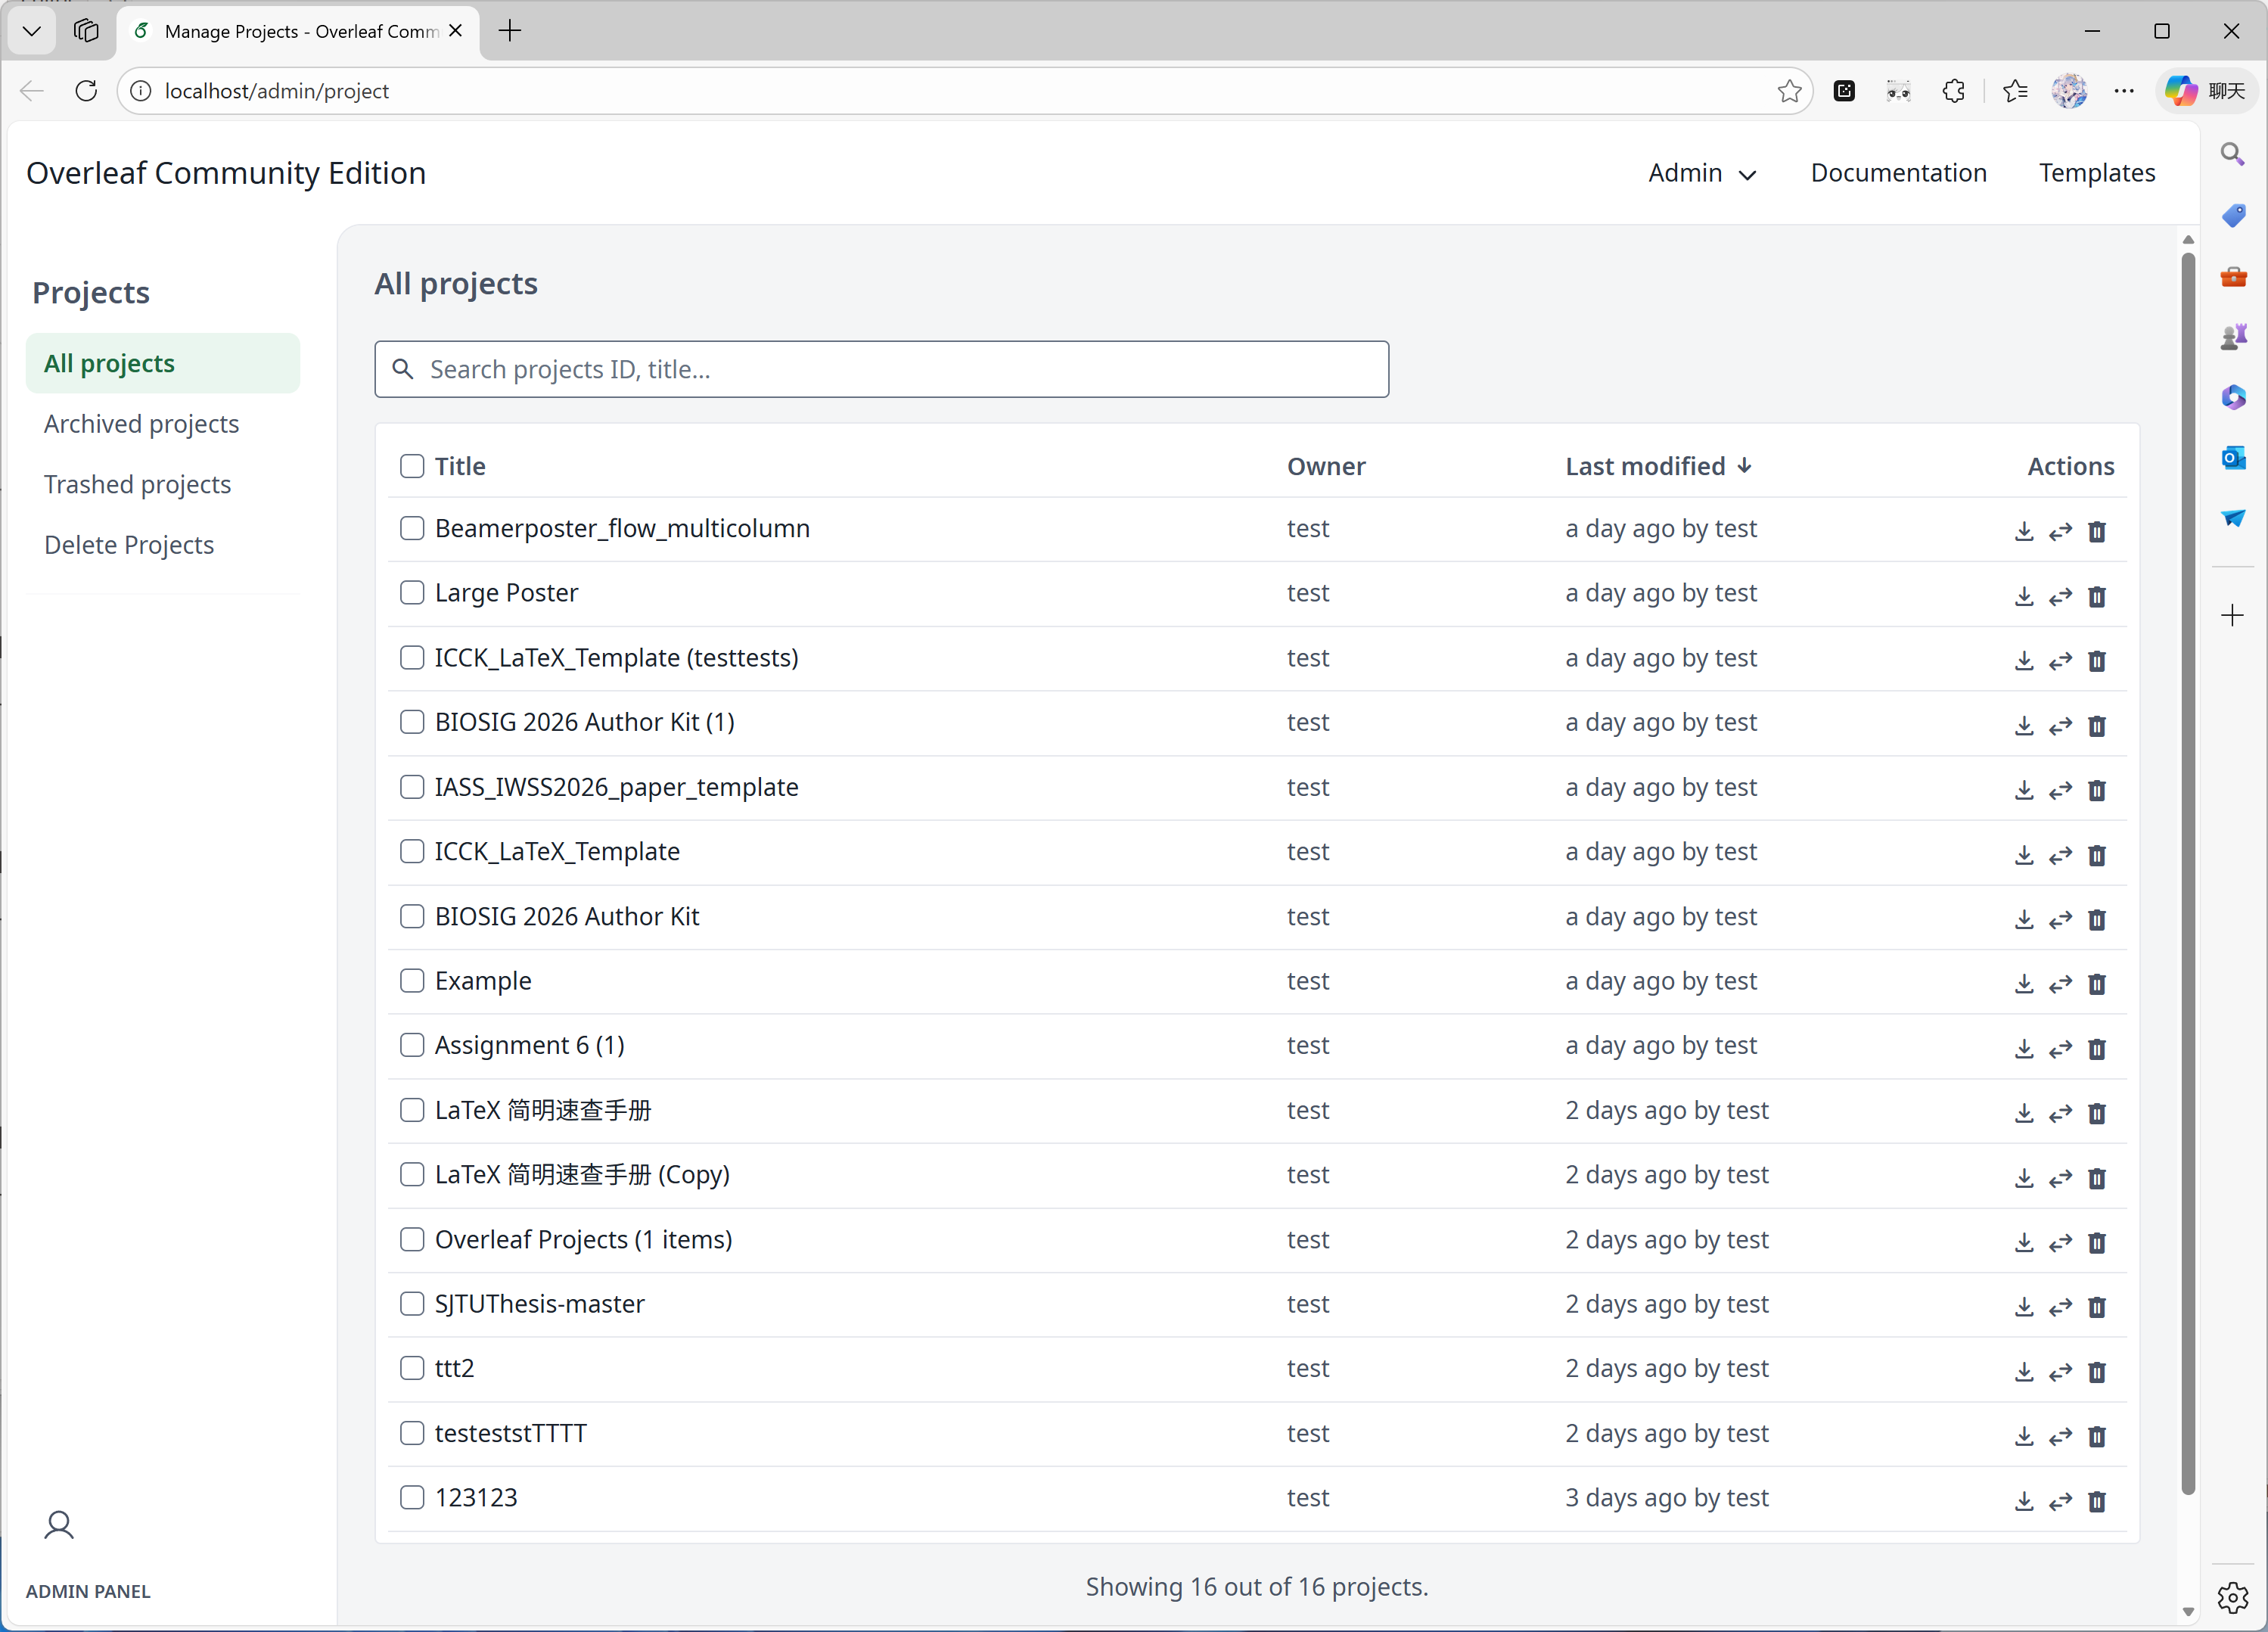
Task: Click the transfer icon for the ttt2 project
Action: pos(2060,1372)
